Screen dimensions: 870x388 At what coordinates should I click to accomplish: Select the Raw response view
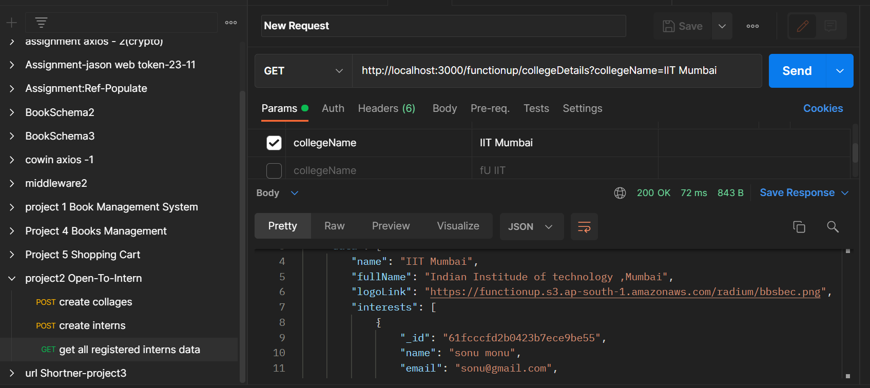(335, 226)
